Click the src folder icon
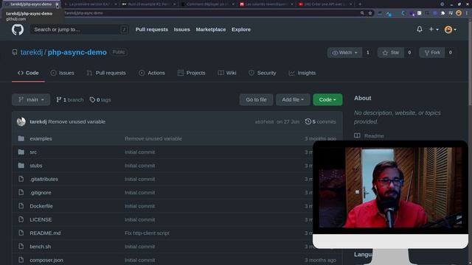 pos(21,152)
